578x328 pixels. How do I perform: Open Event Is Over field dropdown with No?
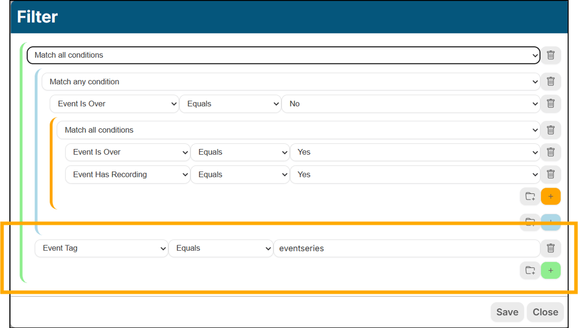tap(114, 103)
